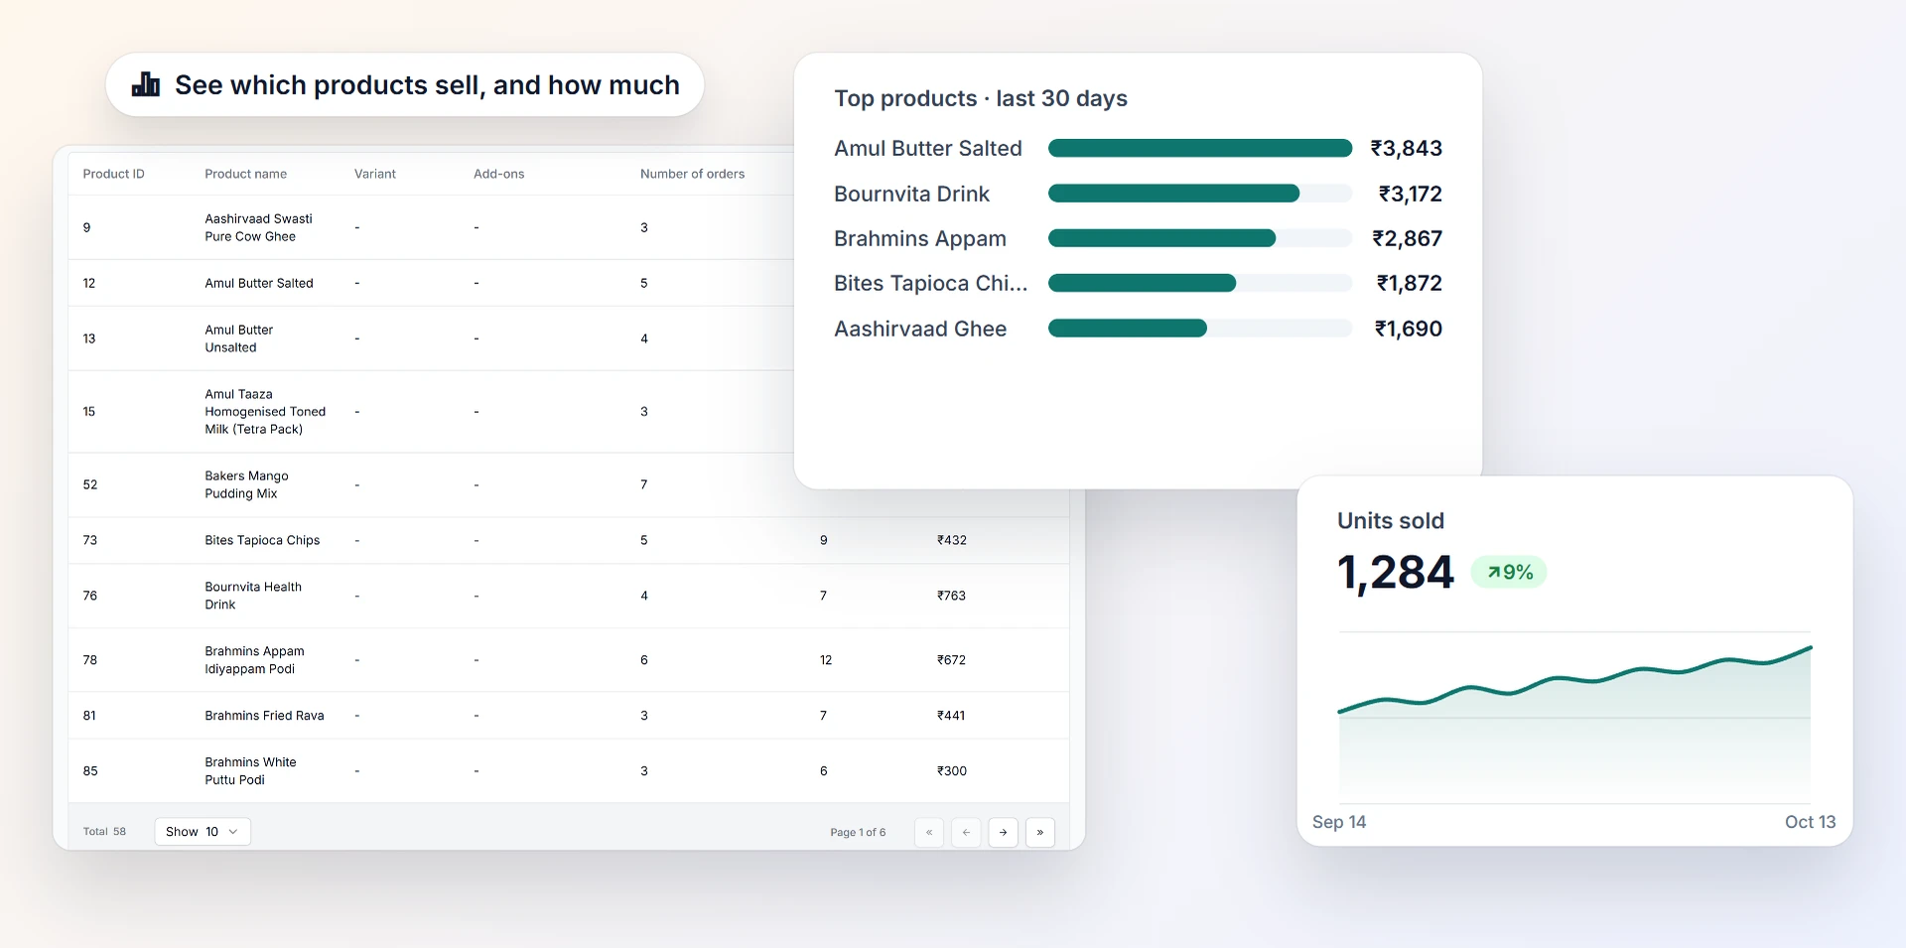The image size is (1906, 948).
Task: Select the Amul Butter Unsalted row
Action: (431, 339)
